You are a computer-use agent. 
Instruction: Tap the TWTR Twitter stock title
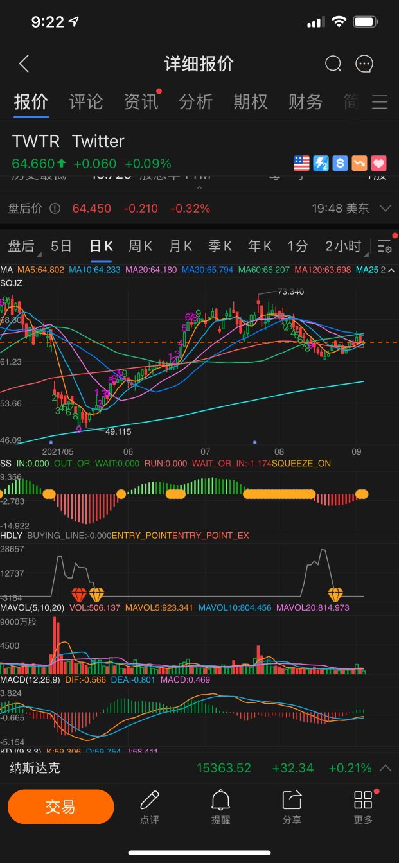point(68,141)
